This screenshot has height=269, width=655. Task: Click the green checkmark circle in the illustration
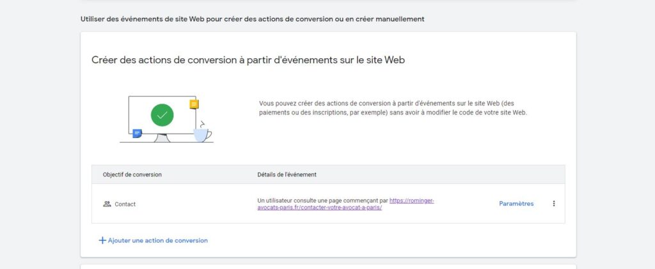162,115
